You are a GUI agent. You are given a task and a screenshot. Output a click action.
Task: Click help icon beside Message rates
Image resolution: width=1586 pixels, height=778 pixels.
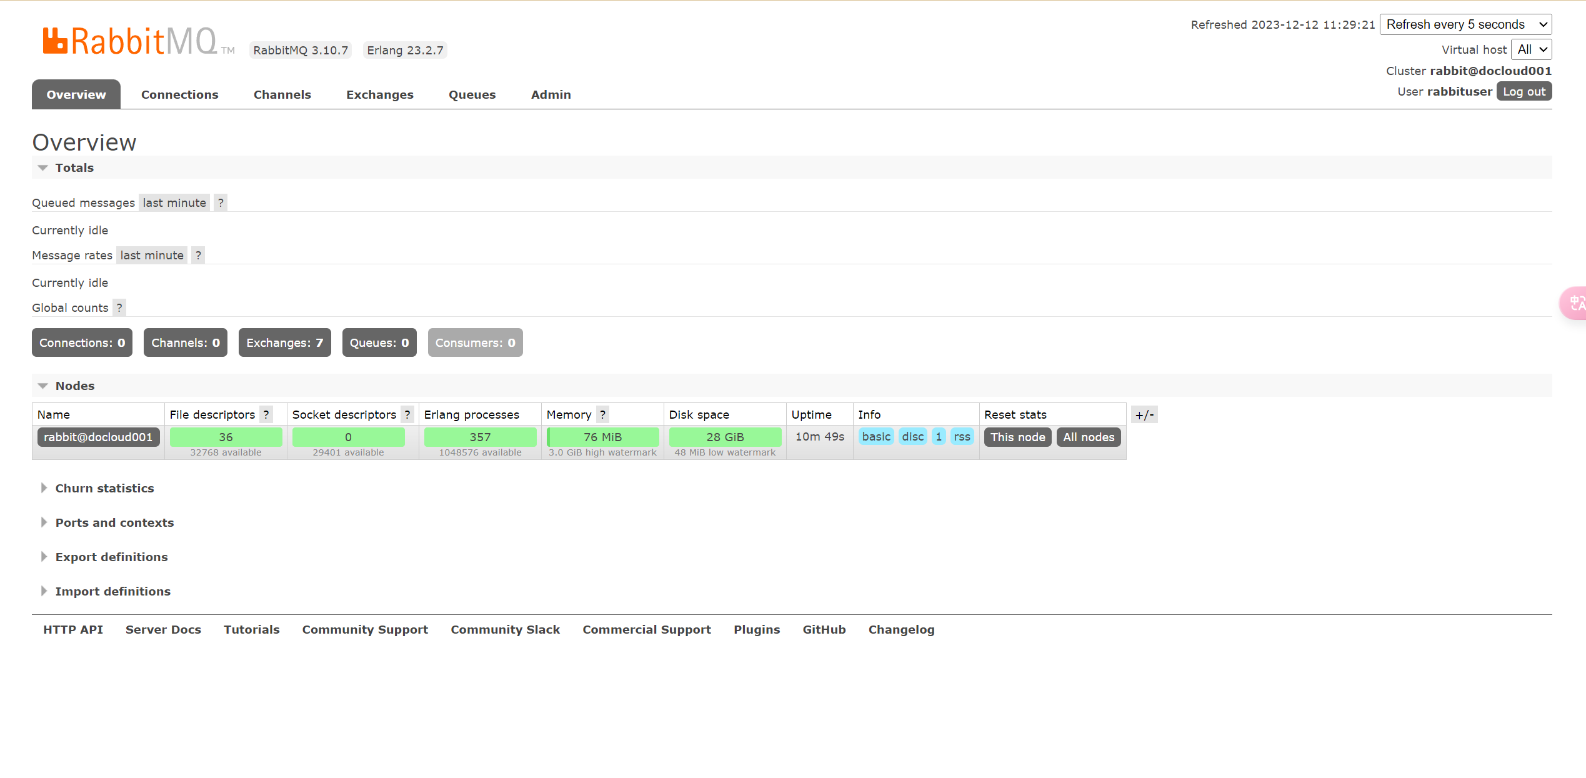[198, 255]
